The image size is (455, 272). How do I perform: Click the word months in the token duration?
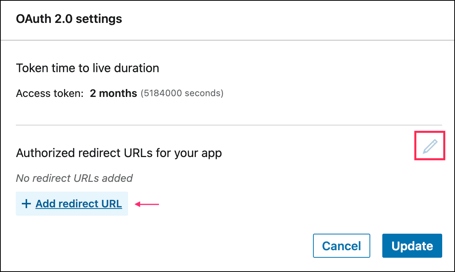(119, 93)
